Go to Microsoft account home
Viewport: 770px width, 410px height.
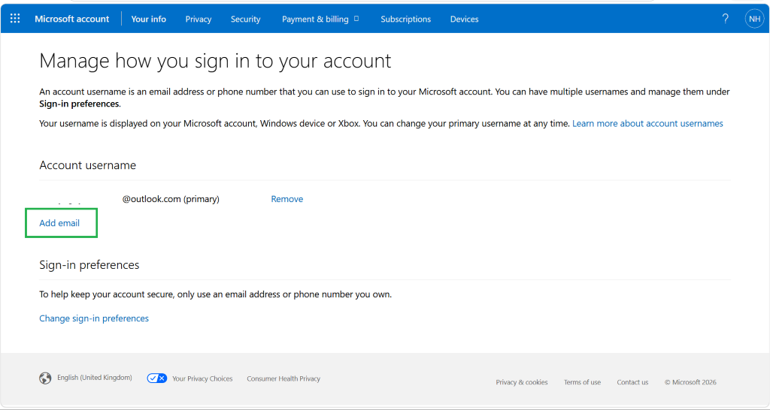[71, 19]
